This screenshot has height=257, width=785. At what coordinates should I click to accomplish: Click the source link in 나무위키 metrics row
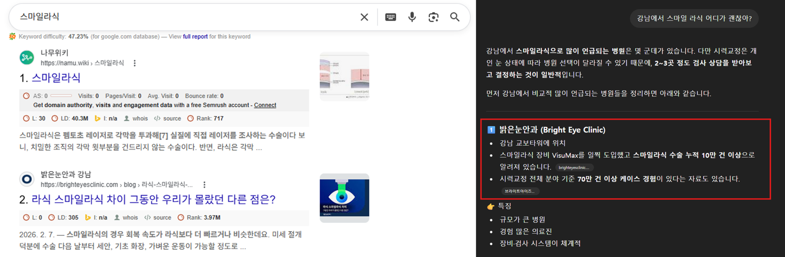(x=168, y=119)
